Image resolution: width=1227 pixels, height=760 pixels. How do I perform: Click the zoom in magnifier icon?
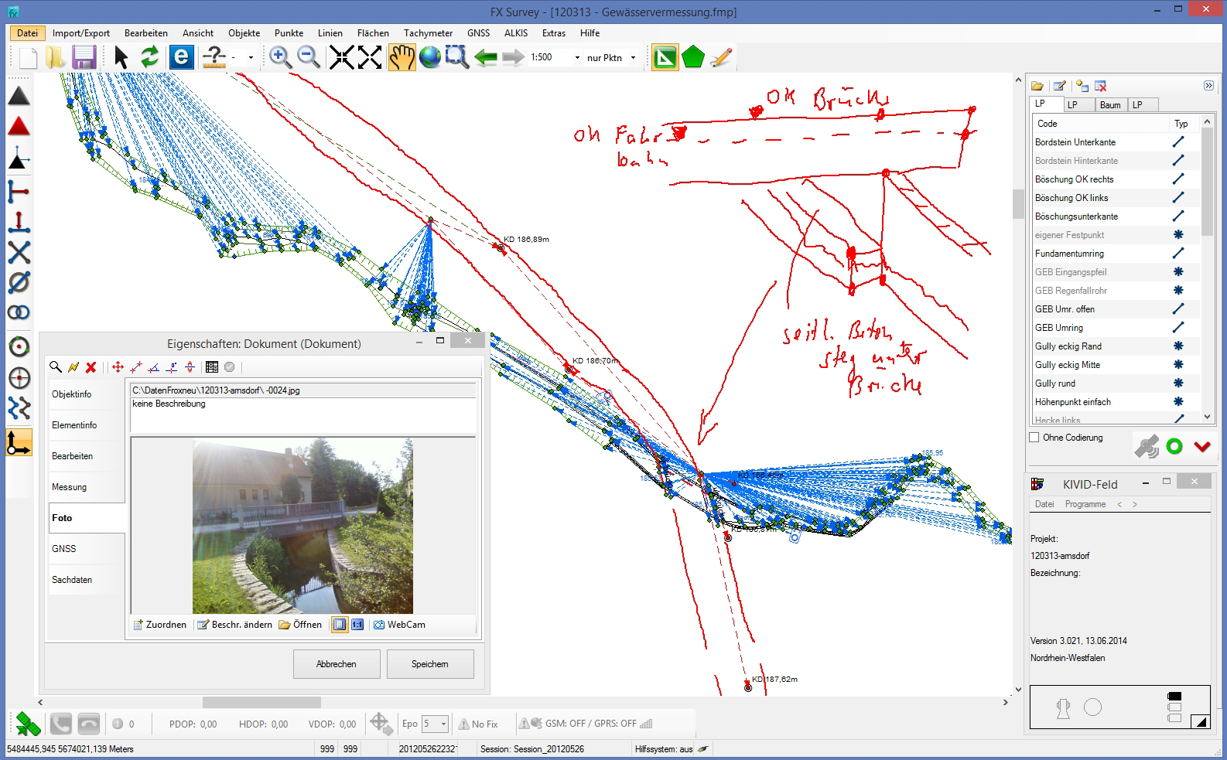(x=280, y=58)
